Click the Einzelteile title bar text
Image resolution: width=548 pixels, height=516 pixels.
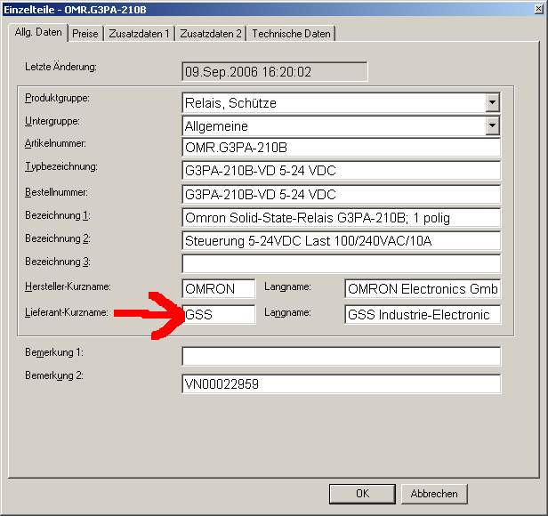tap(75, 10)
